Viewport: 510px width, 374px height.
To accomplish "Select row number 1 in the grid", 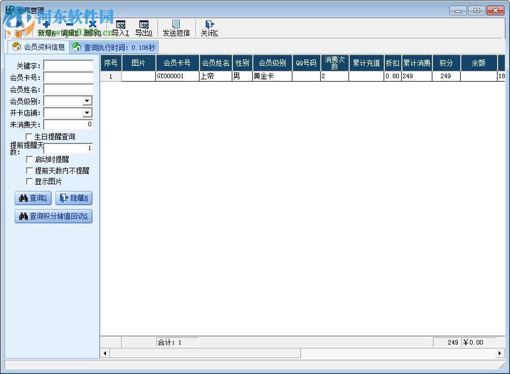I will pyautogui.click(x=111, y=76).
